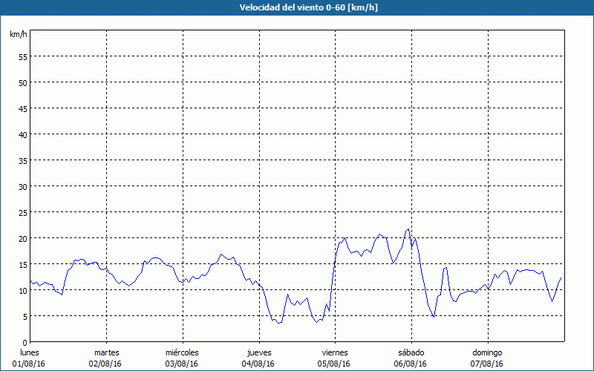The height and width of the screenshot is (371, 594).
Task: Select the martes day label
Action: 106,352
